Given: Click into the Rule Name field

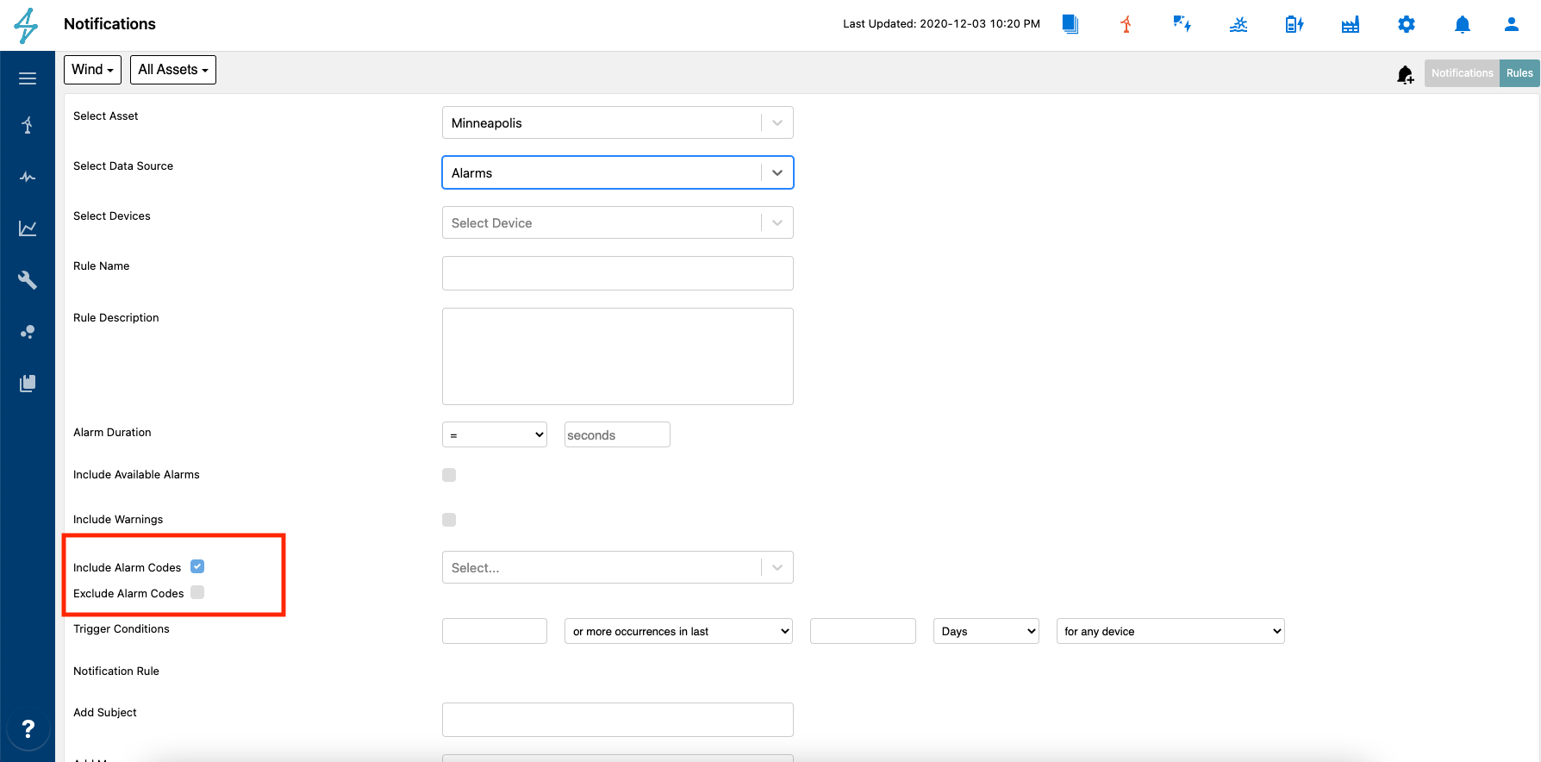Looking at the screenshot, I should coord(618,273).
